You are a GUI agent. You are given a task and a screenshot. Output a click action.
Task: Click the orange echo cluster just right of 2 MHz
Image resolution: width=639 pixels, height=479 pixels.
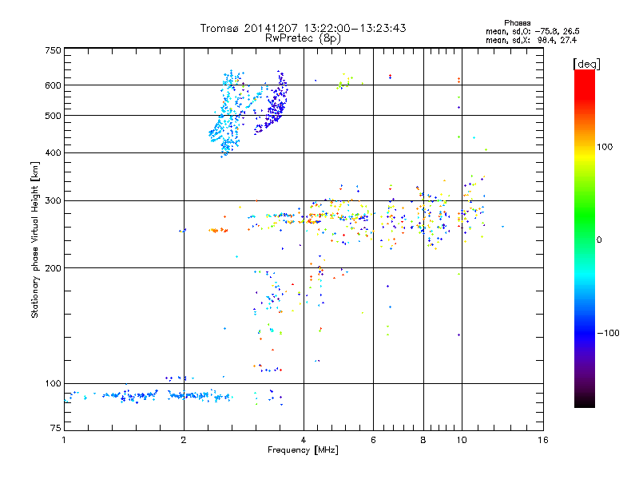click(218, 230)
